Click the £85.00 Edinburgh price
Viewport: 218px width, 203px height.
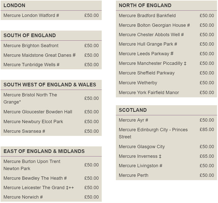(x=207, y=129)
